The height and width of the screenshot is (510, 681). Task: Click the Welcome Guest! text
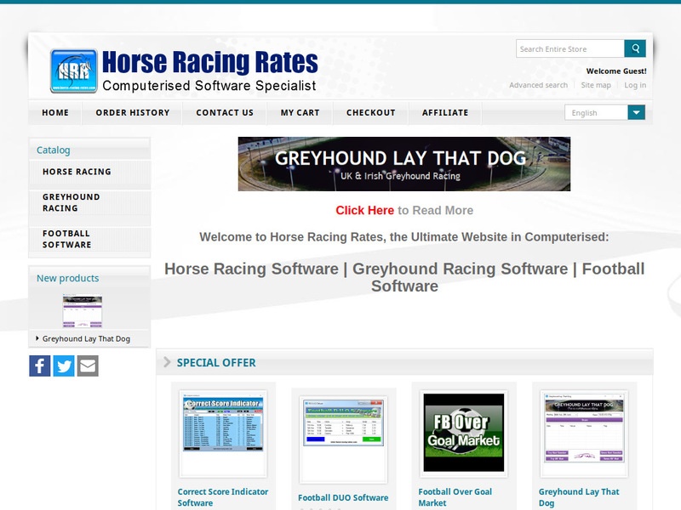616,71
